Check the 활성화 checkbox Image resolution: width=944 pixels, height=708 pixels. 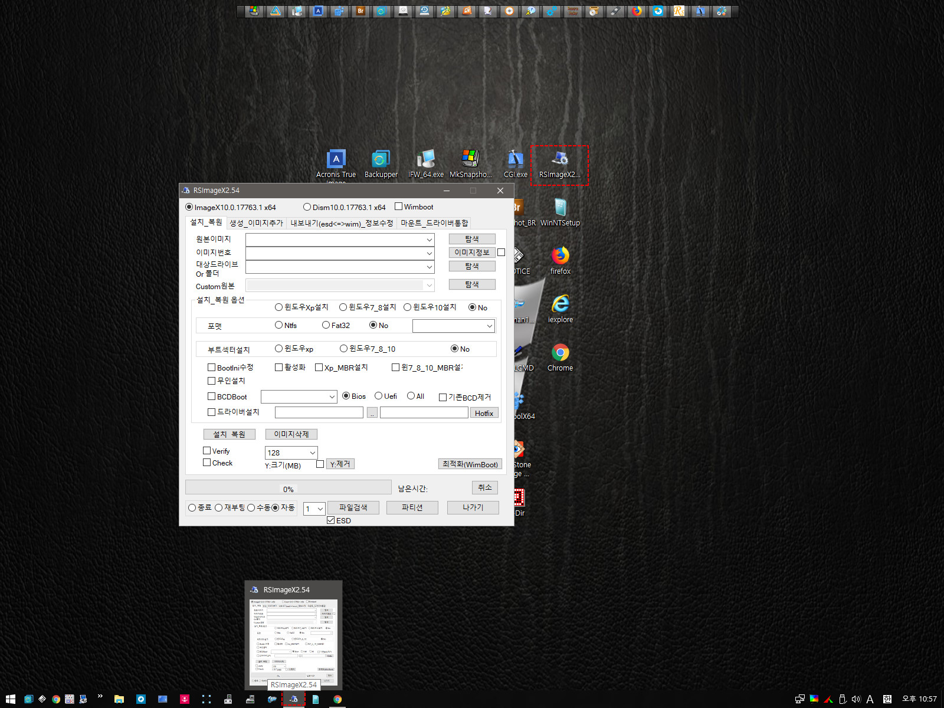tap(290, 367)
